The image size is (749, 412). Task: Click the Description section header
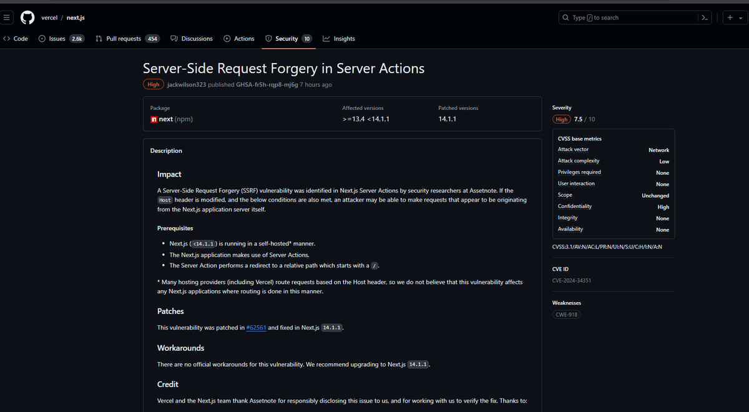click(166, 150)
